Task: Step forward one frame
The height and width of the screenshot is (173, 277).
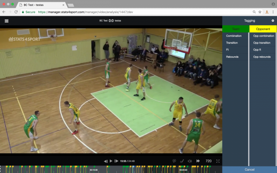Action: (116, 161)
